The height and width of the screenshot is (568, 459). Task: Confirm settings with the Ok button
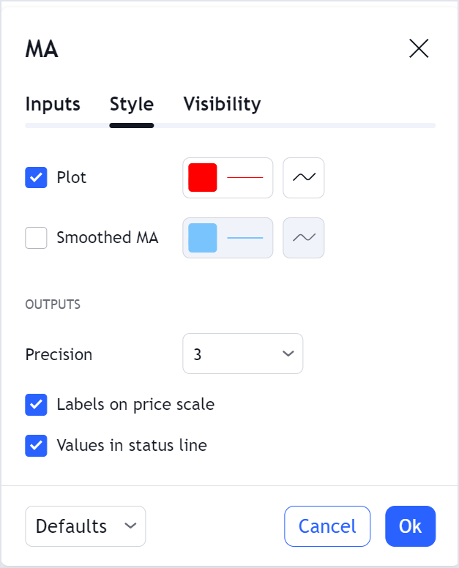[x=410, y=526]
